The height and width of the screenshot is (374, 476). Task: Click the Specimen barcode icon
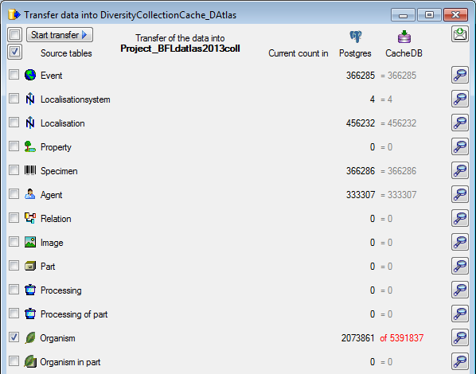30,170
